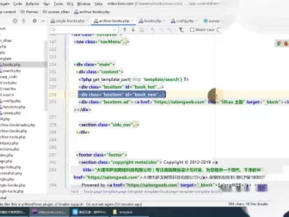Screen dimensions: 289x217
Task: Expand or collapse all project tree icon
Action: (24, 21)
